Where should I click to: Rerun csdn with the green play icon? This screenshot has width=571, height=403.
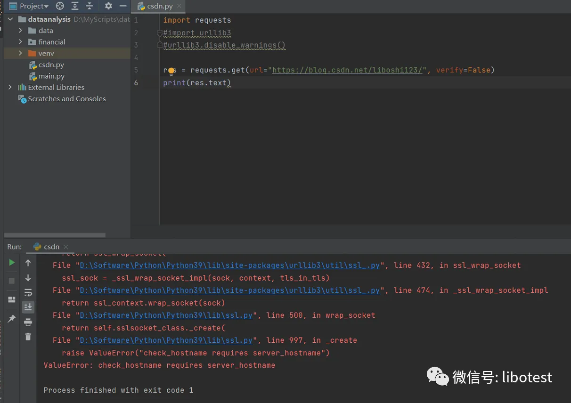(x=12, y=263)
